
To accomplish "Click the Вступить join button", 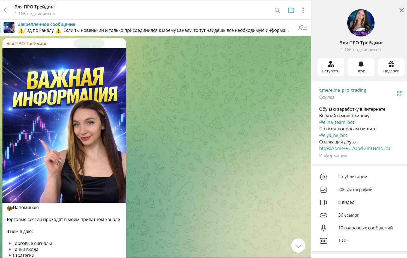I will 331,67.
